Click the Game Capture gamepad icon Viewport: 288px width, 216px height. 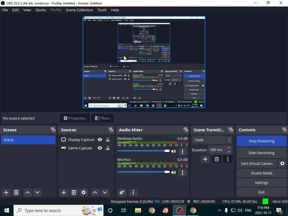(64, 148)
